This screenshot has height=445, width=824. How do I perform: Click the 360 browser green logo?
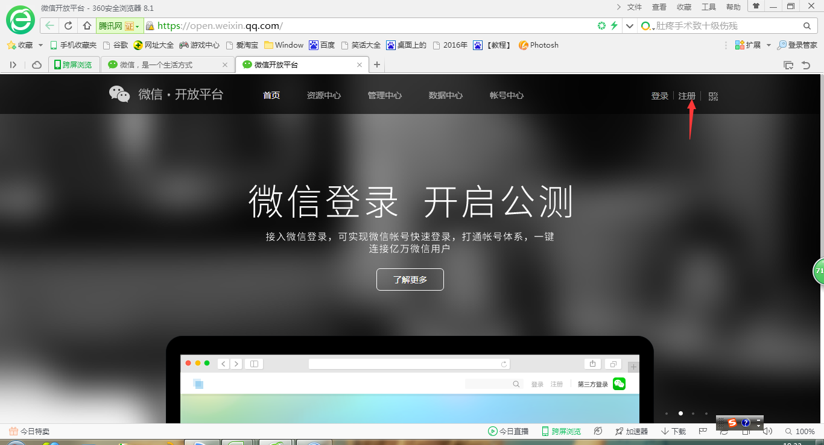pyautogui.click(x=21, y=20)
